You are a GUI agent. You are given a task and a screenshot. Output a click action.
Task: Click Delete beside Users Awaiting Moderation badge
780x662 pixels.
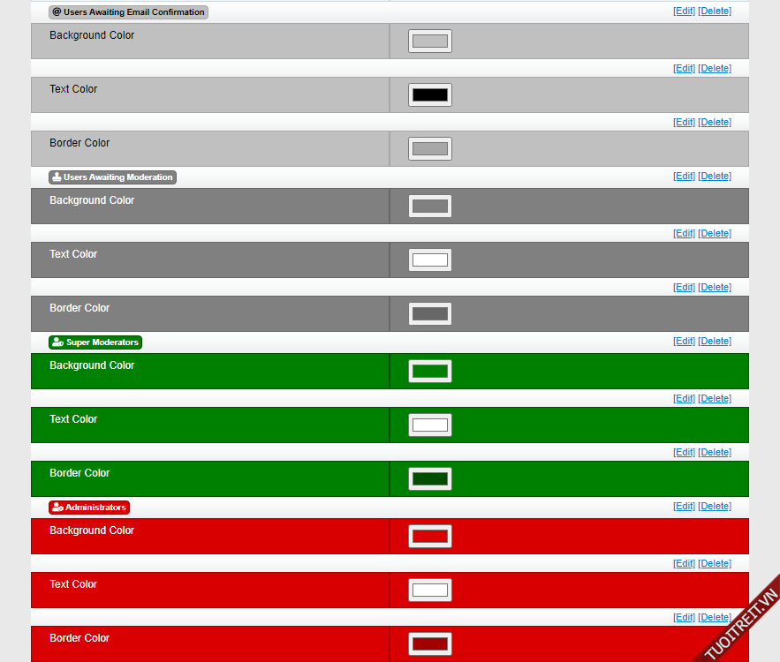point(715,177)
